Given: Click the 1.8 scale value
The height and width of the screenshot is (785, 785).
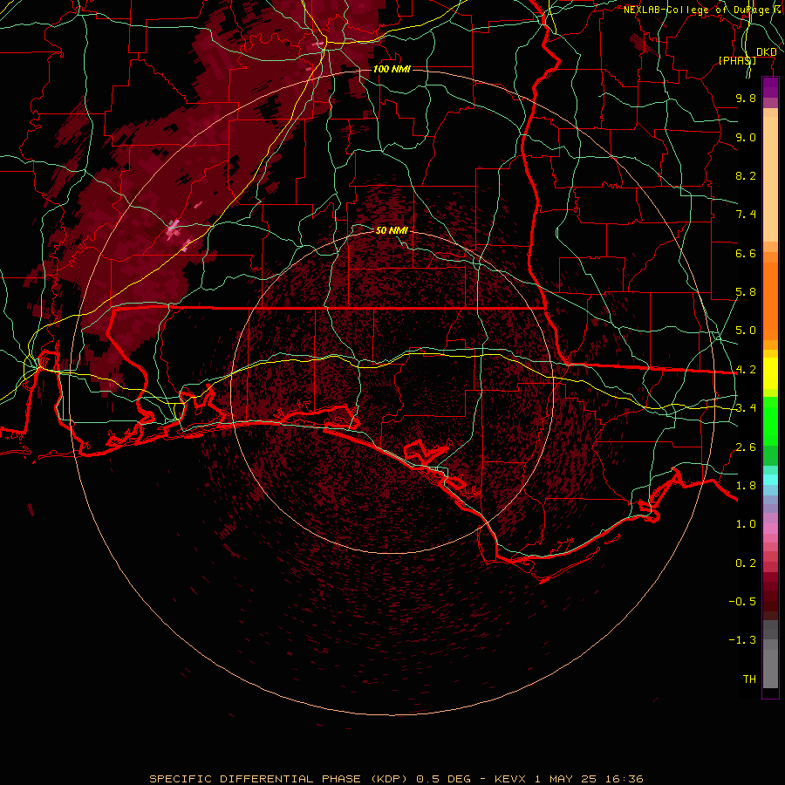Looking at the screenshot, I should pos(746,486).
